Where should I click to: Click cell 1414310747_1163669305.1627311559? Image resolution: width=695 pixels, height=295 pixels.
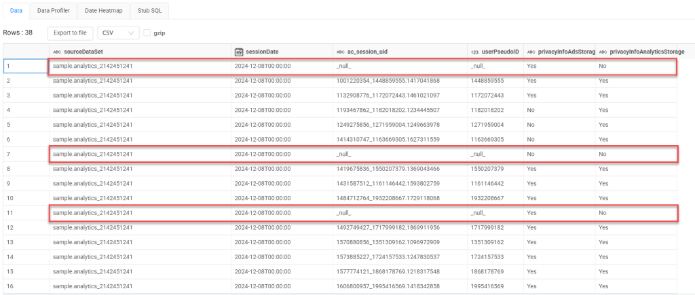[x=400, y=140]
